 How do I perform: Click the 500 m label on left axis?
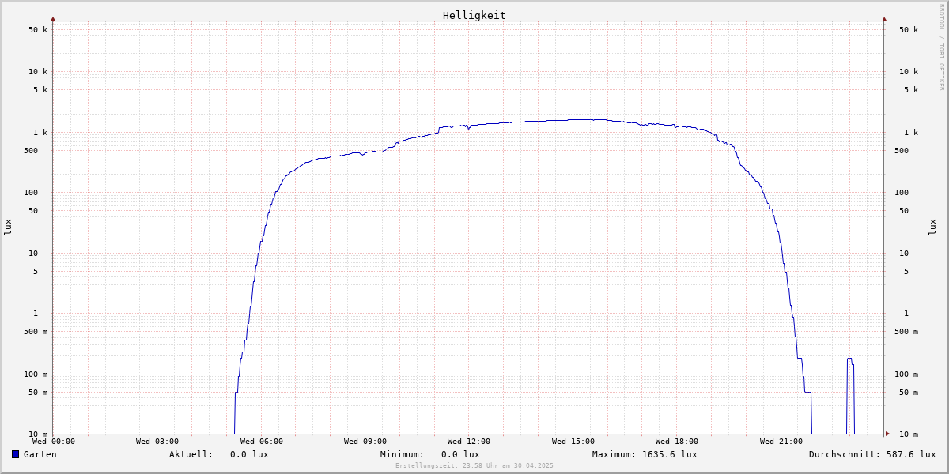(x=36, y=332)
